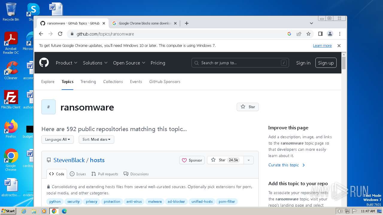Dismiss the Chrome update notice bar
383x215 pixels.
pyautogui.click(x=339, y=46)
